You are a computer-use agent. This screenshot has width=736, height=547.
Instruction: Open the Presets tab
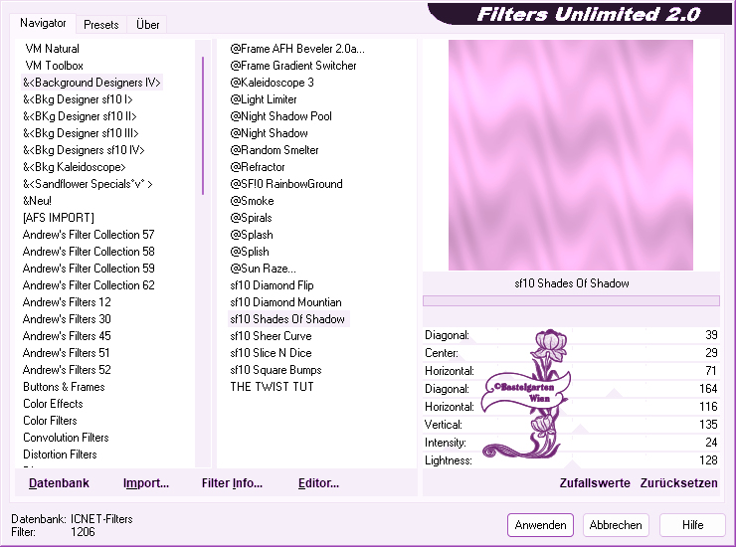[x=100, y=25]
